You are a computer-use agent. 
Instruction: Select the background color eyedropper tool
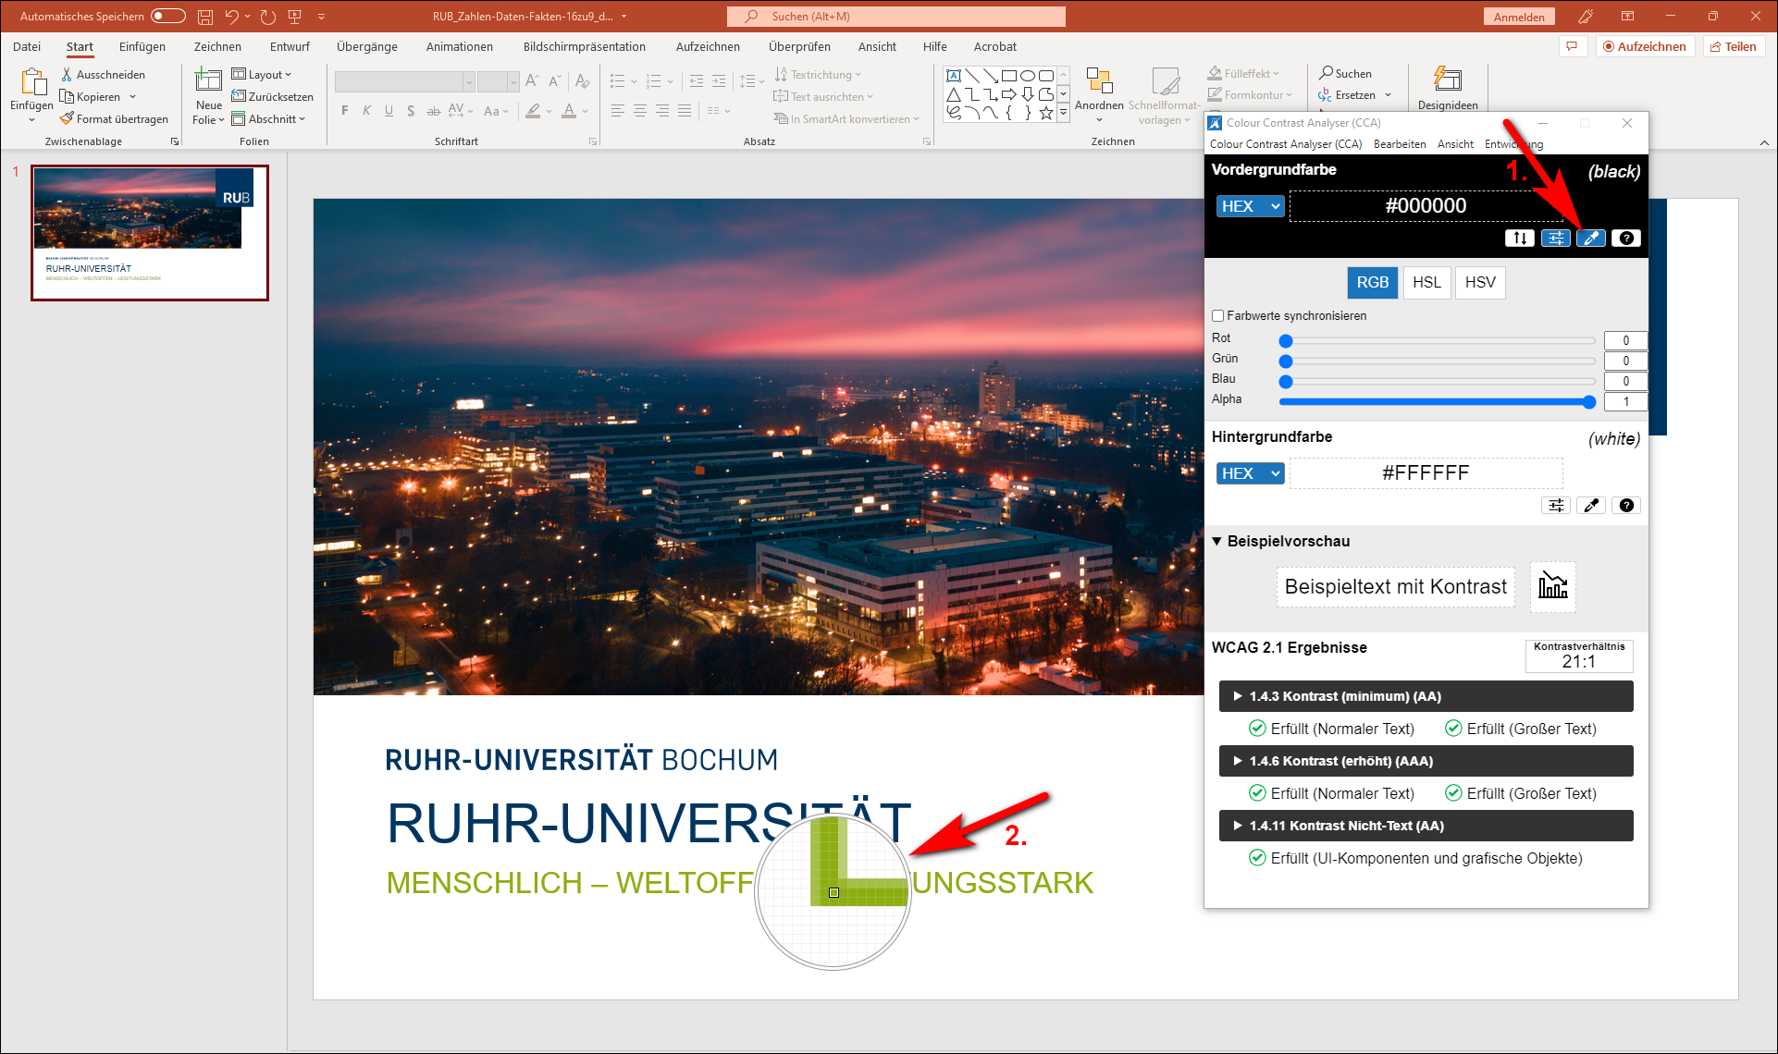pos(1591,505)
